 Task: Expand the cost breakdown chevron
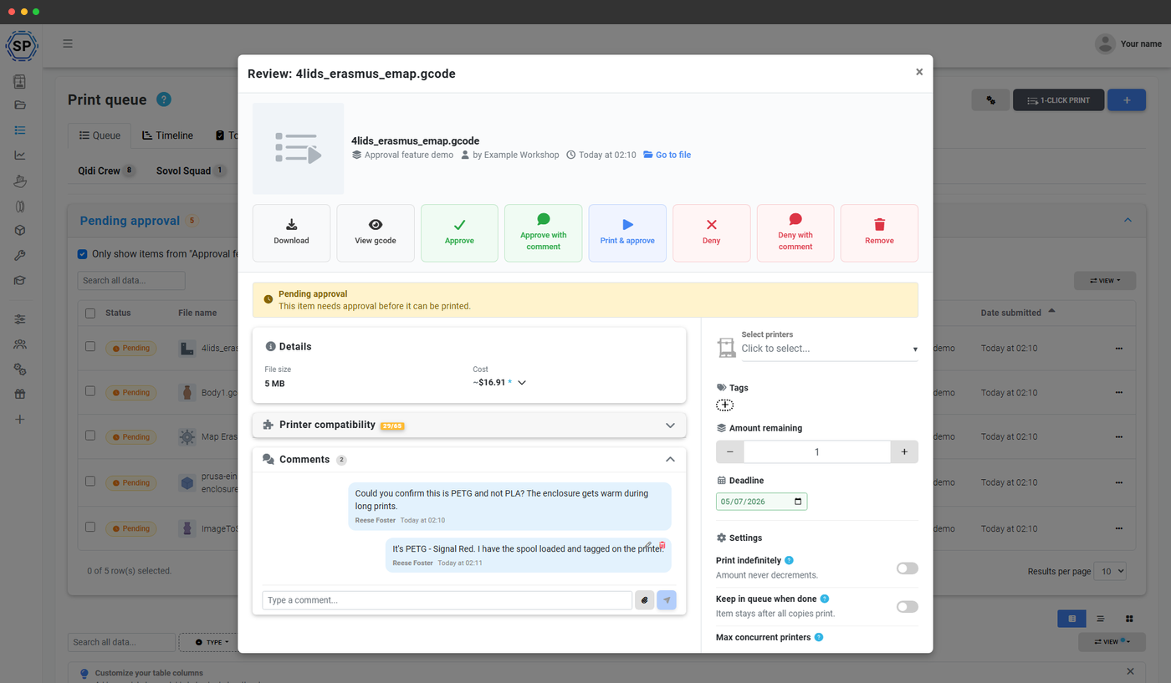522,382
